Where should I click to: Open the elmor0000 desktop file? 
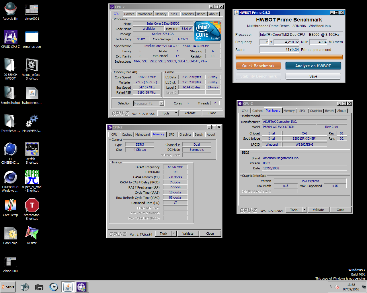pos(10,264)
